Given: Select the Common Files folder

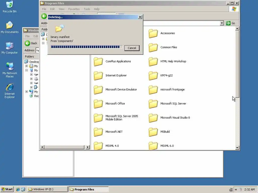Looking at the screenshot, I should pos(163,47).
